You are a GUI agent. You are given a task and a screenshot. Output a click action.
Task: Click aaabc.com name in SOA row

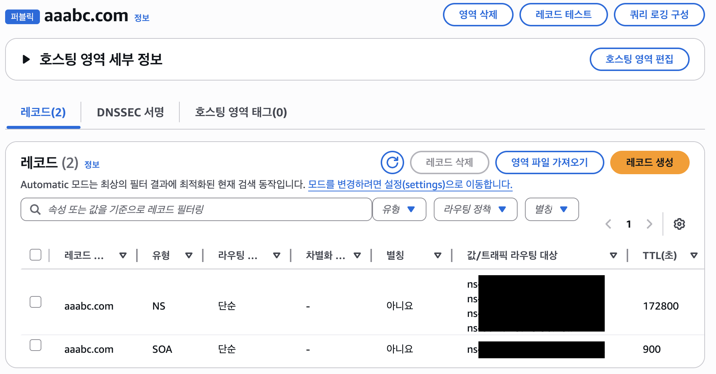89,349
